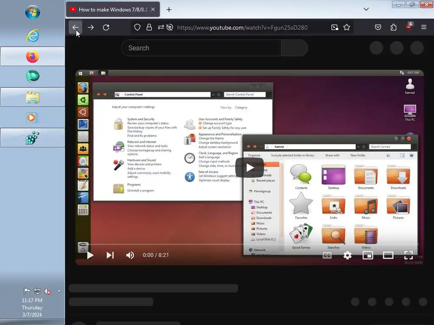Click the YouTube Search box
Image resolution: width=434 pixels, height=325 pixels.
pyautogui.click(x=201, y=48)
